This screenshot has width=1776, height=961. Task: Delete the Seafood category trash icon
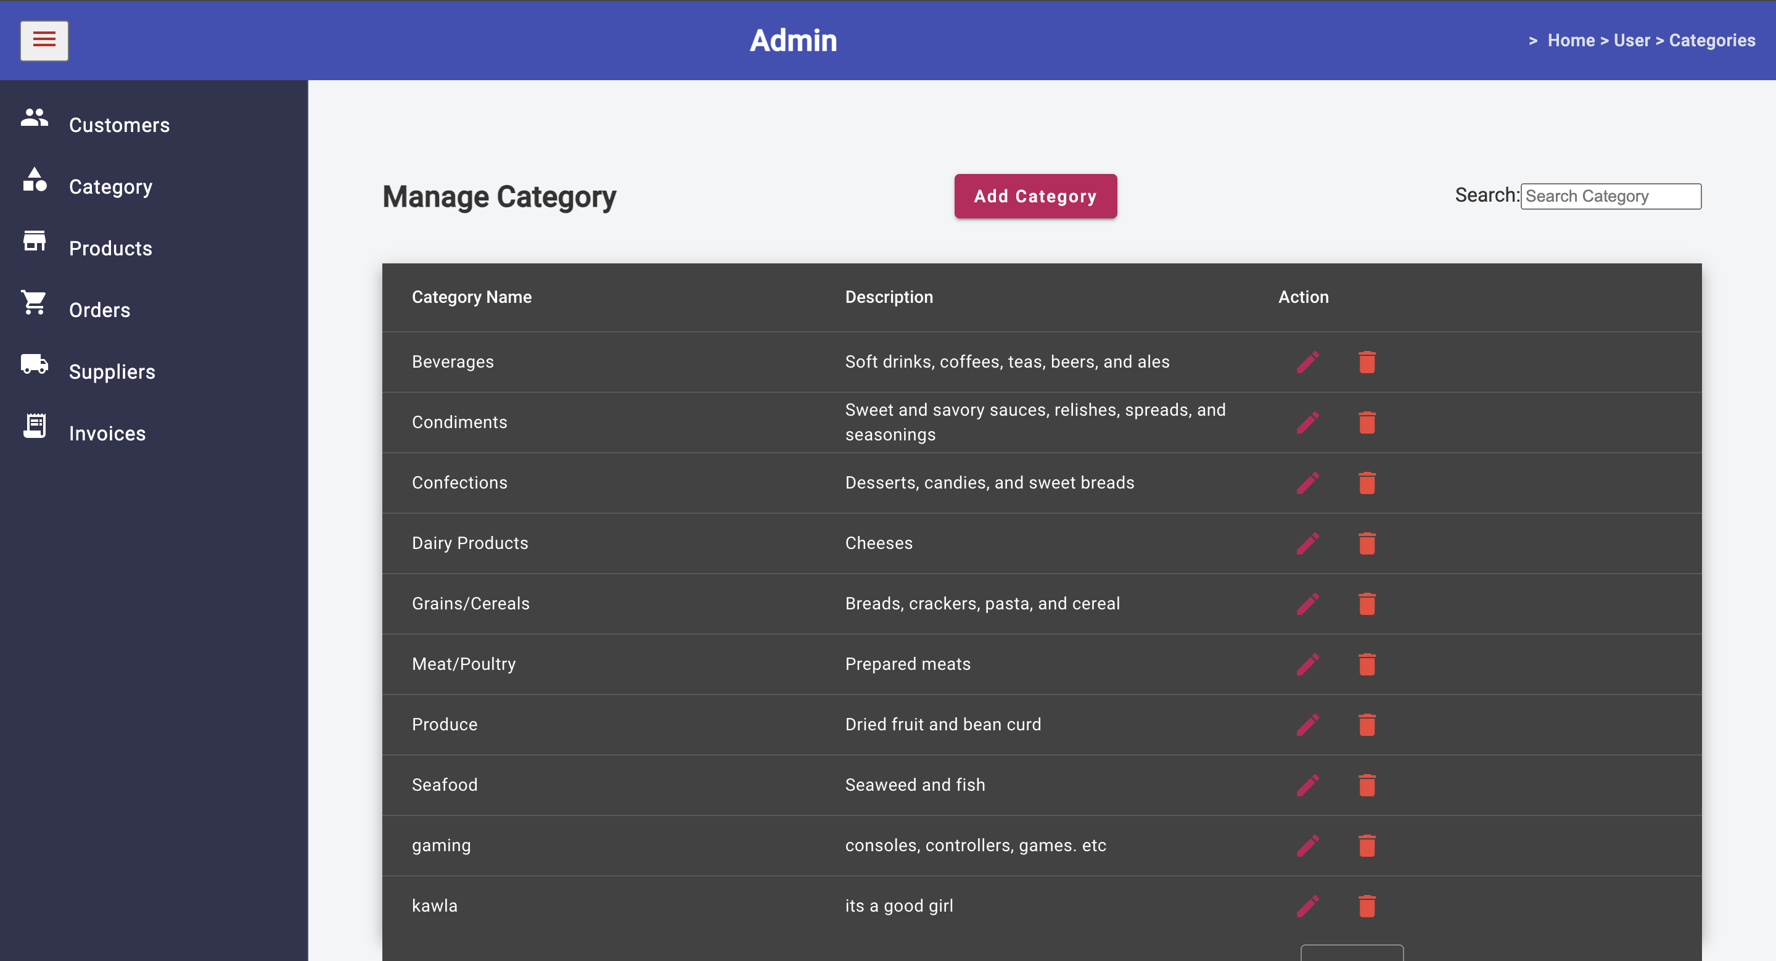1367,785
